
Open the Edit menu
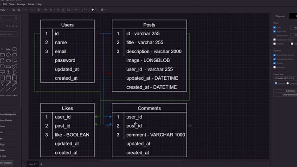pyautogui.click(x=5, y=4)
